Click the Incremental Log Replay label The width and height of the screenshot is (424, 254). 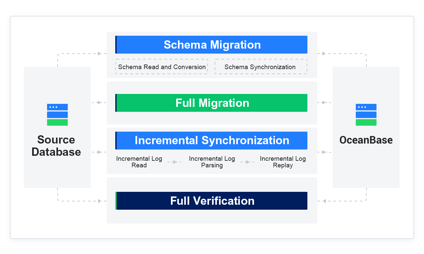click(x=283, y=162)
